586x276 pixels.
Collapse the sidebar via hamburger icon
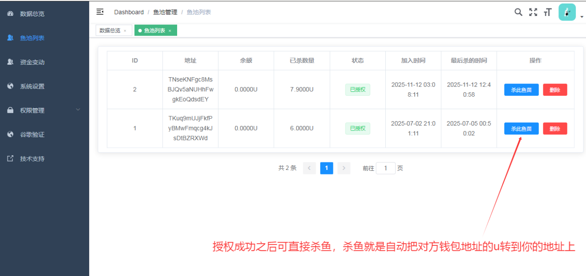[100, 12]
